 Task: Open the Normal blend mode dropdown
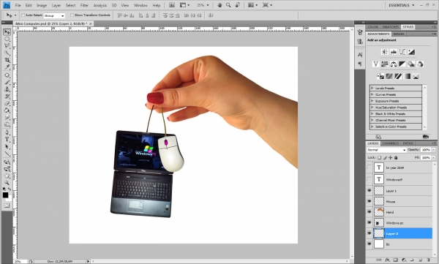pos(386,150)
